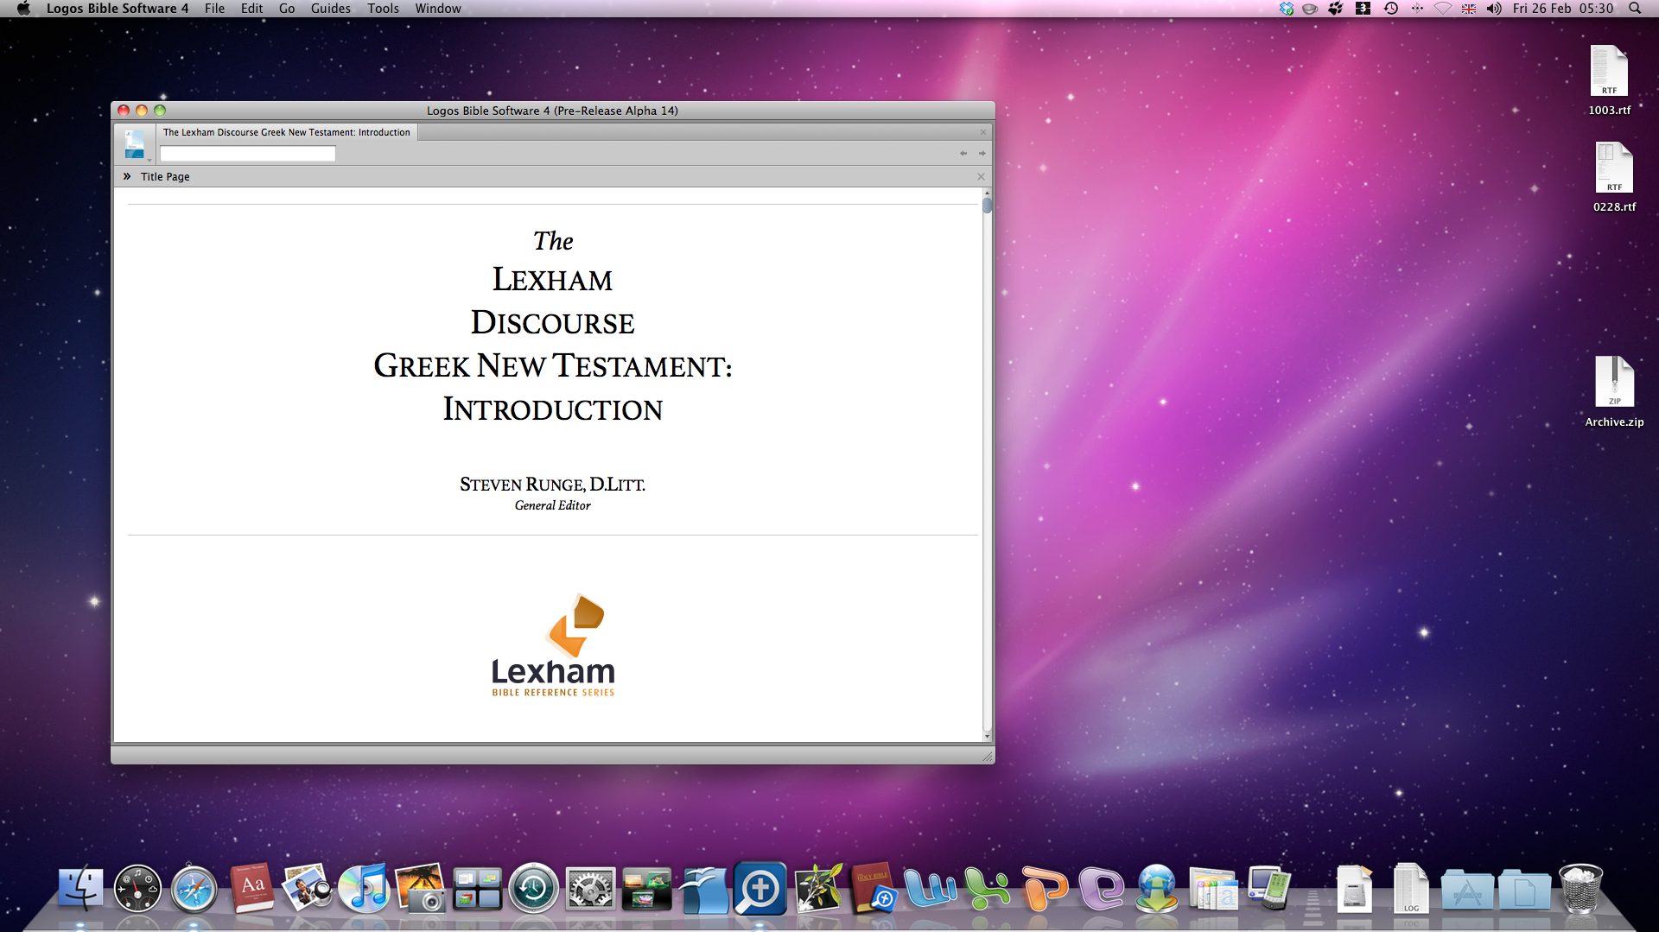The image size is (1659, 932).
Task: Launch OpenOffice from the Dock
Action: click(703, 889)
